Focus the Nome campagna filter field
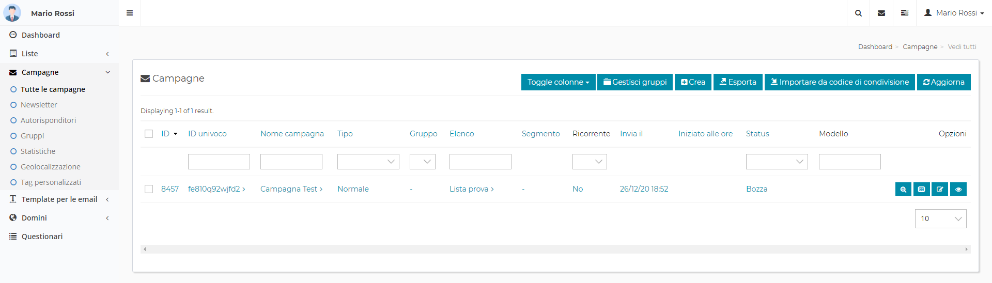992x283 pixels. point(291,162)
